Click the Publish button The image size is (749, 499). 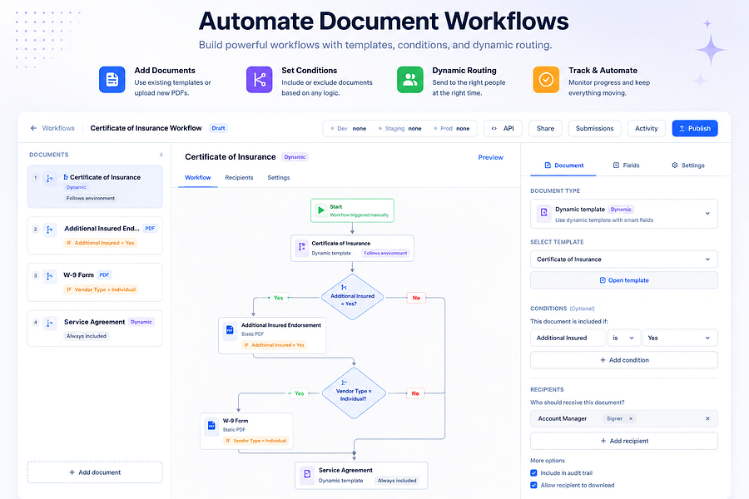tap(695, 128)
